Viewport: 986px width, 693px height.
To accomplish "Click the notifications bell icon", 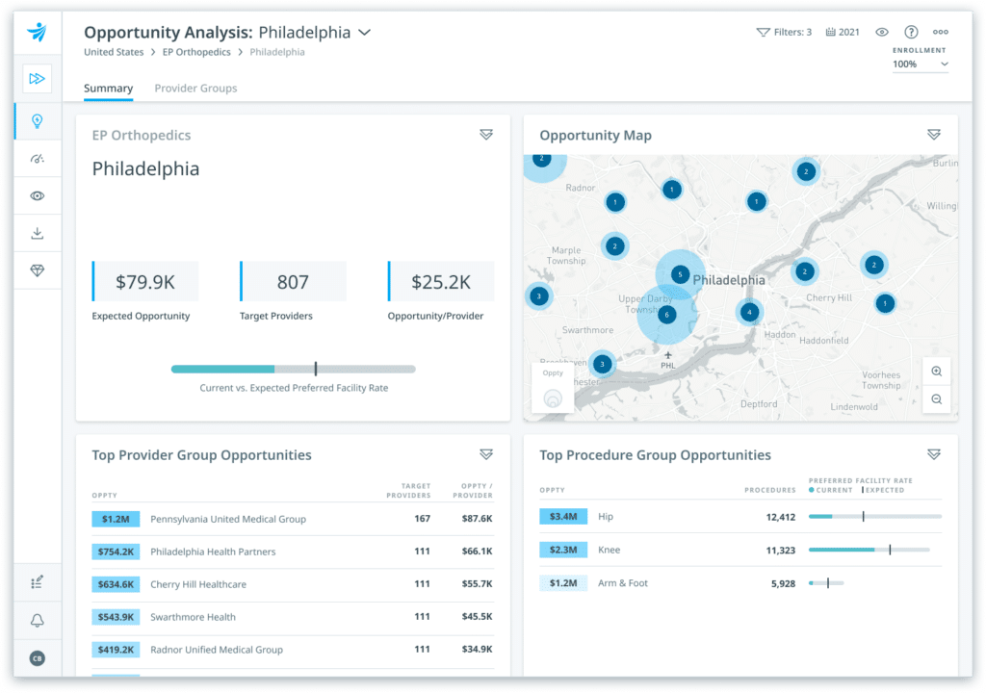I will (x=38, y=621).
